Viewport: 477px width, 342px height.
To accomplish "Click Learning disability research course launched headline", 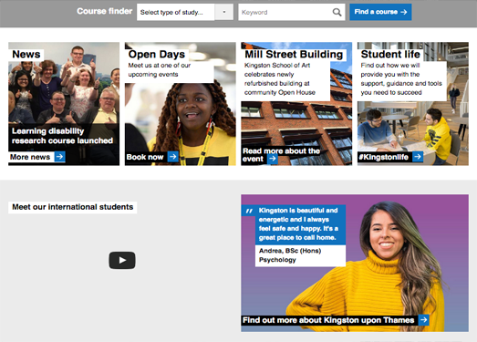I will point(62,136).
